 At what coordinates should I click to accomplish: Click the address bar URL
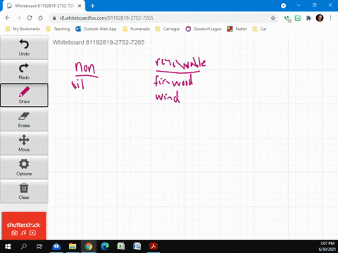tap(106, 18)
